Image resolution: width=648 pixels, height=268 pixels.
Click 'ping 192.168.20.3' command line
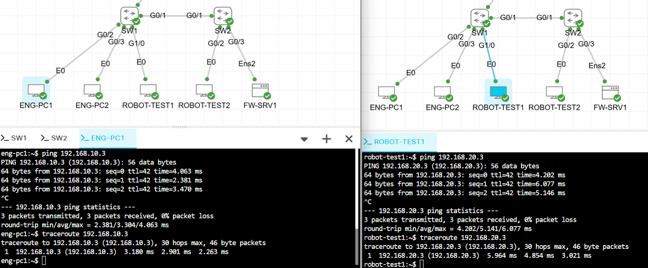point(452,157)
